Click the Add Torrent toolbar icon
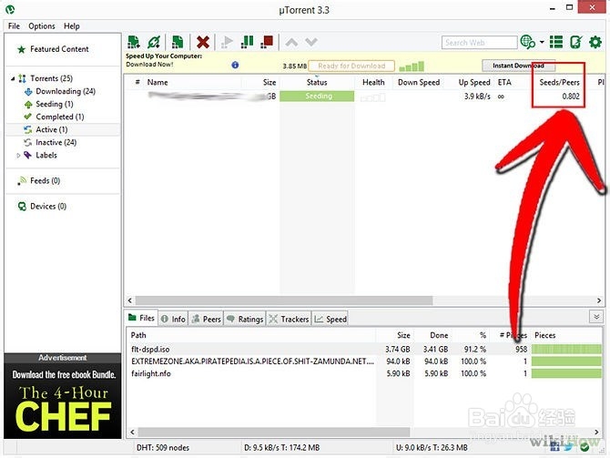The image size is (610, 458). coord(134,42)
